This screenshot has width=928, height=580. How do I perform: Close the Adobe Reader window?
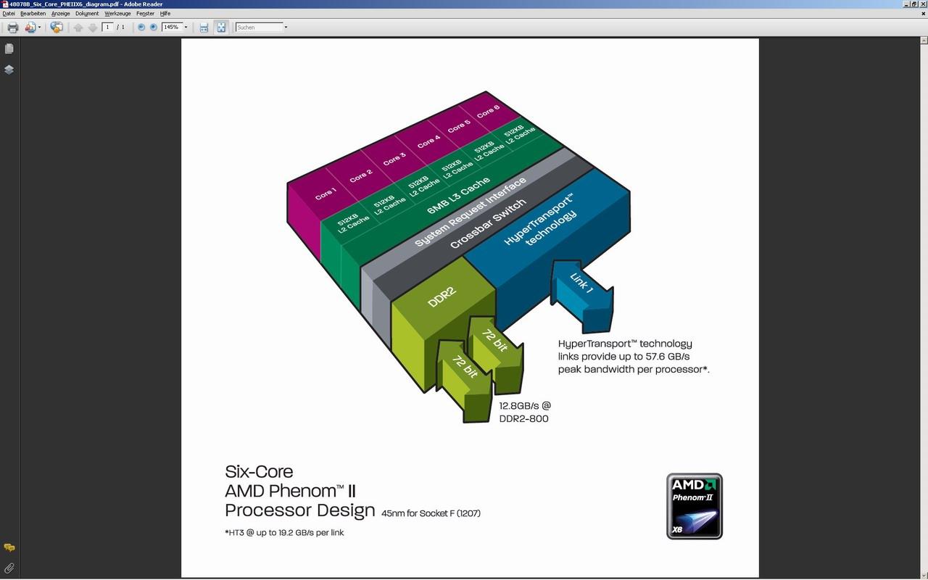(922, 4)
